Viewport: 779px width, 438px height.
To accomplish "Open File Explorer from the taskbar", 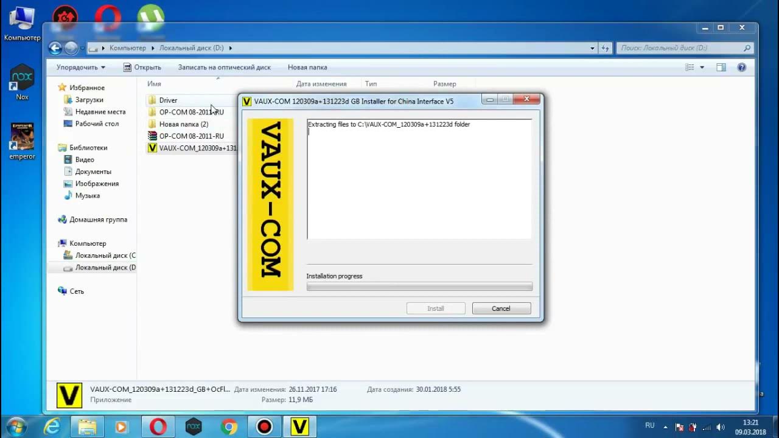I will pos(87,427).
